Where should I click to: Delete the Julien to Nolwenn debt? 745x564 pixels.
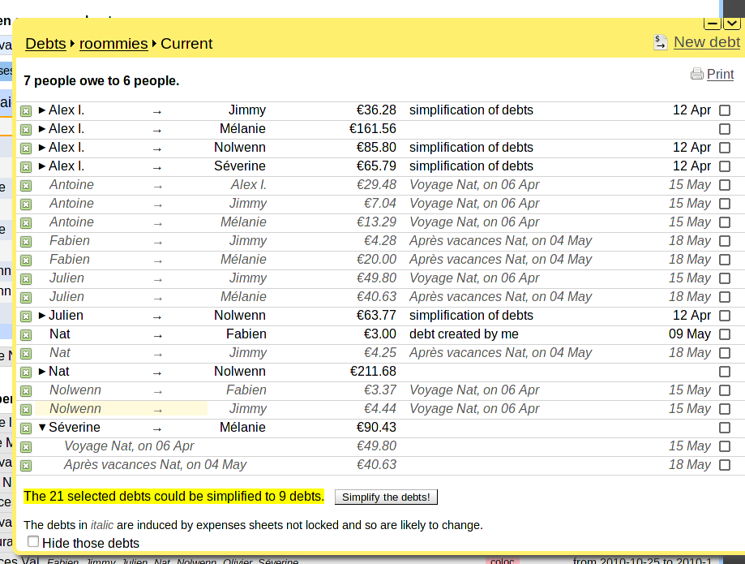[x=26, y=316]
